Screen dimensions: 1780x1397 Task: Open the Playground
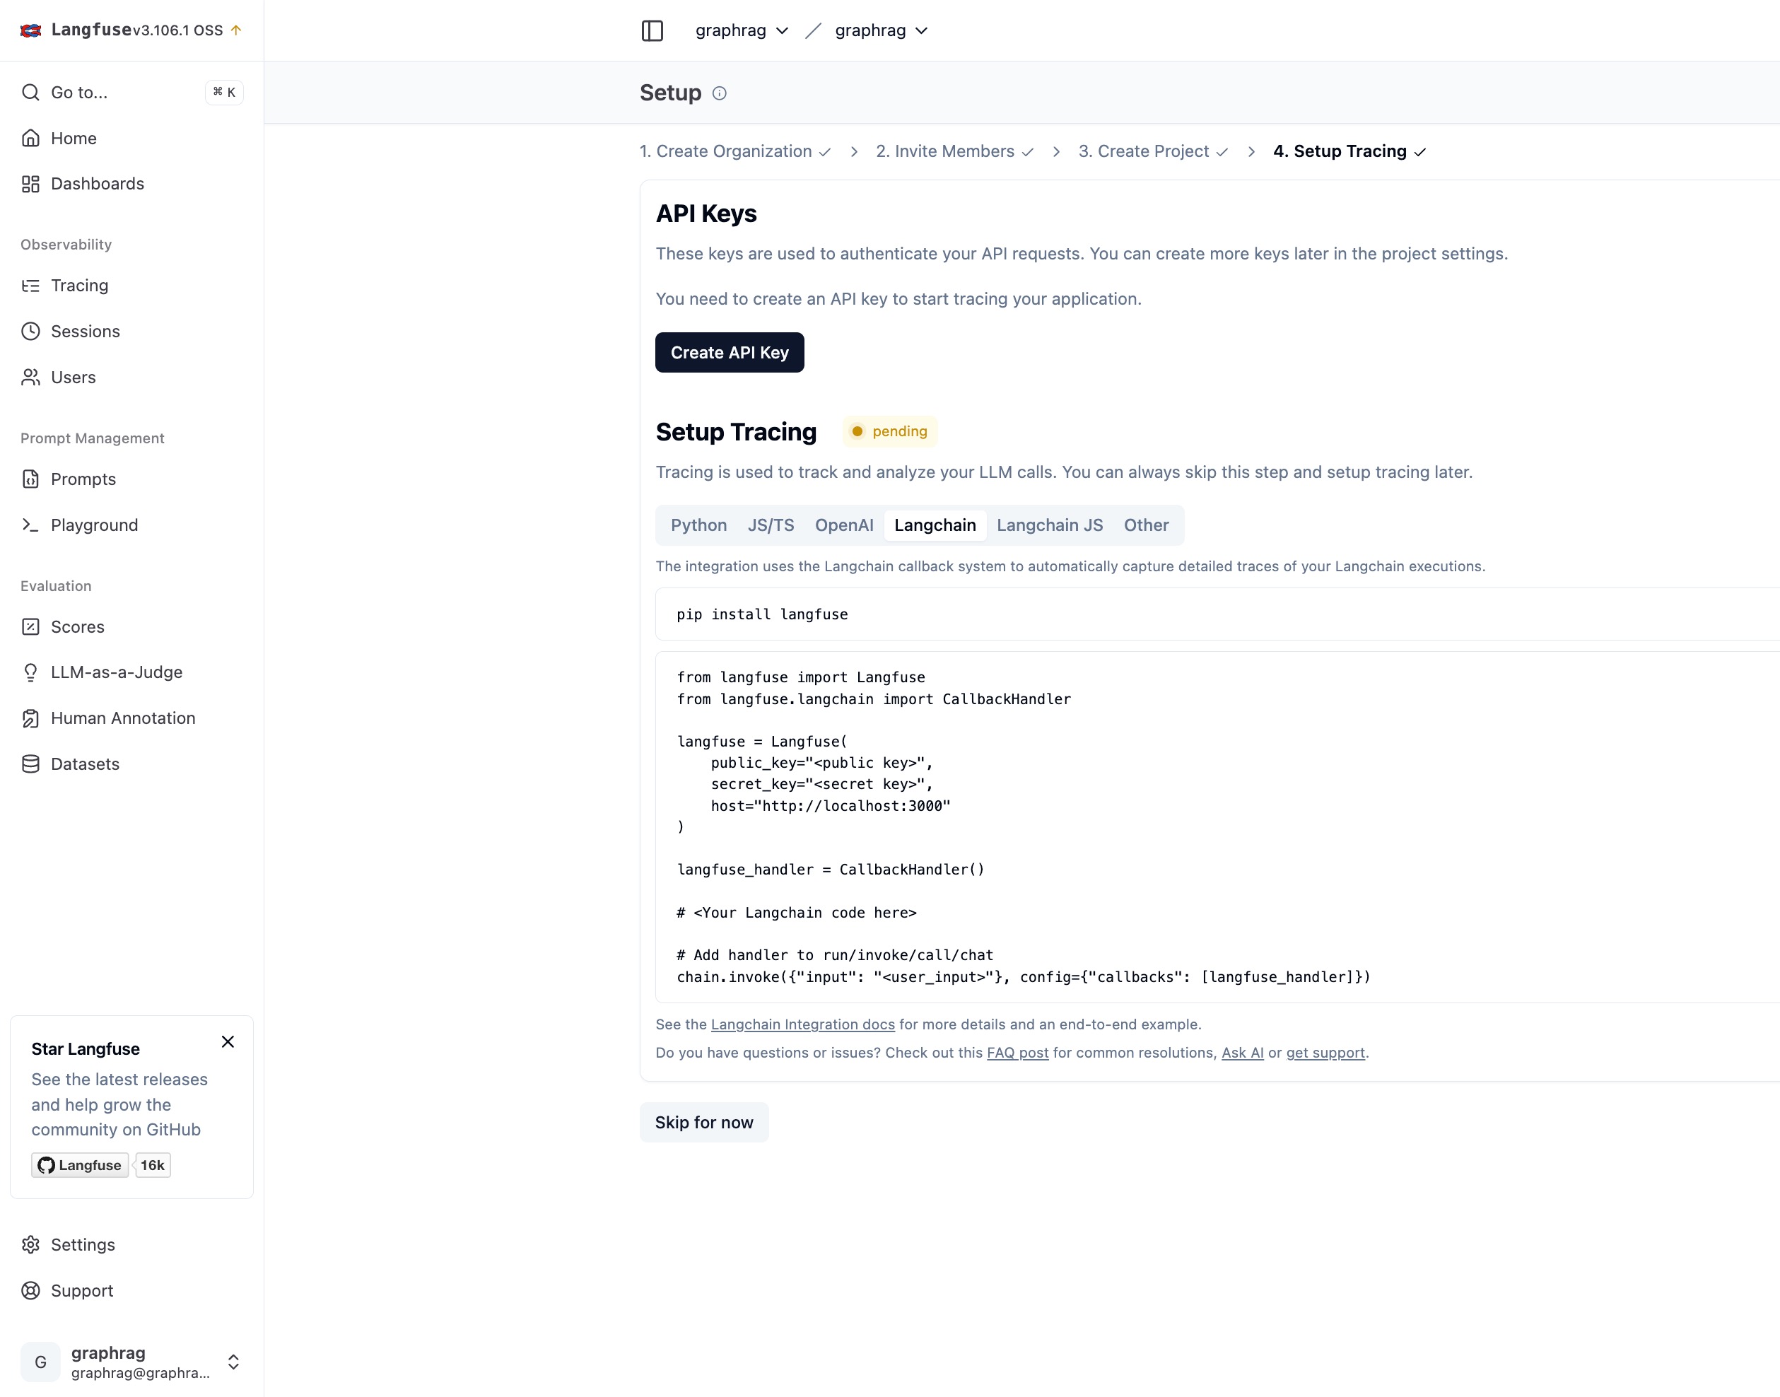pyautogui.click(x=94, y=525)
